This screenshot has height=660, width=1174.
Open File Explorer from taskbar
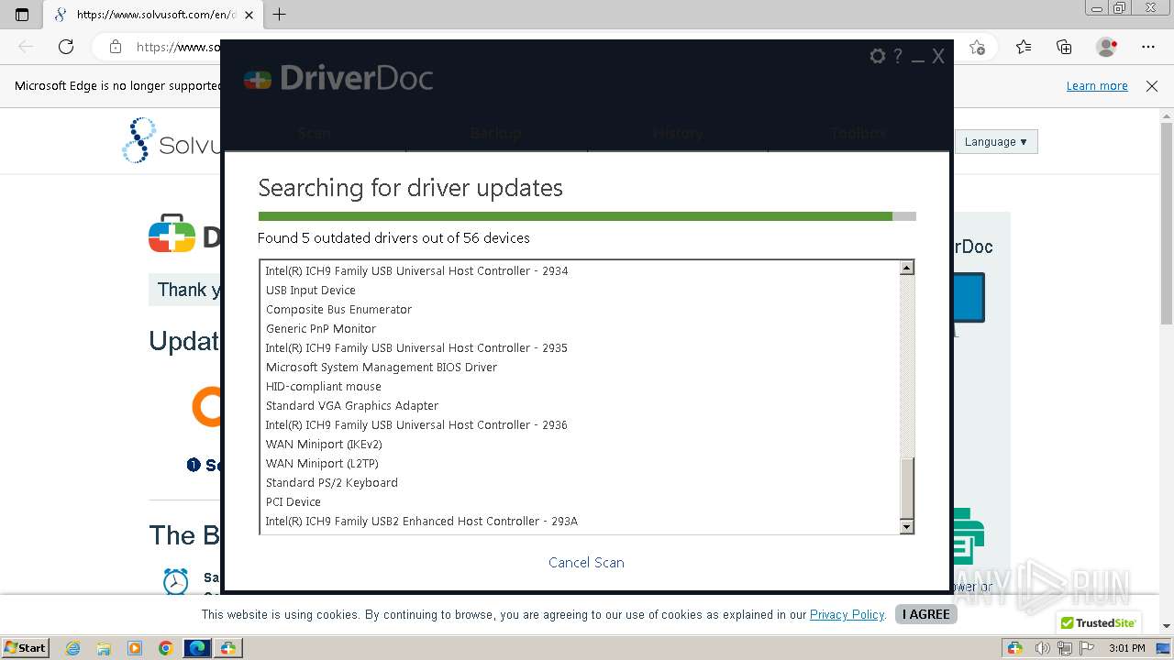point(104,648)
